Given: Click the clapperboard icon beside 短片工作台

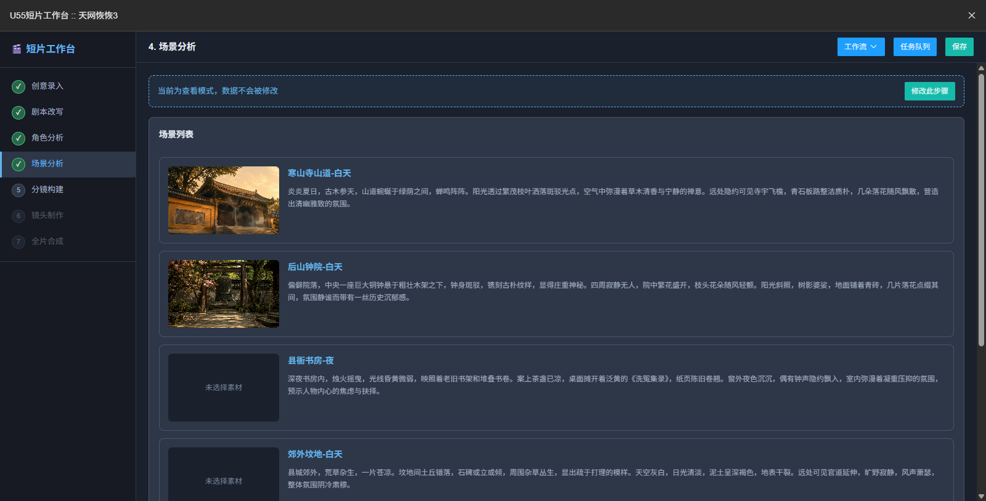Looking at the screenshot, I should pyautogui.click(x=17, y=49).
